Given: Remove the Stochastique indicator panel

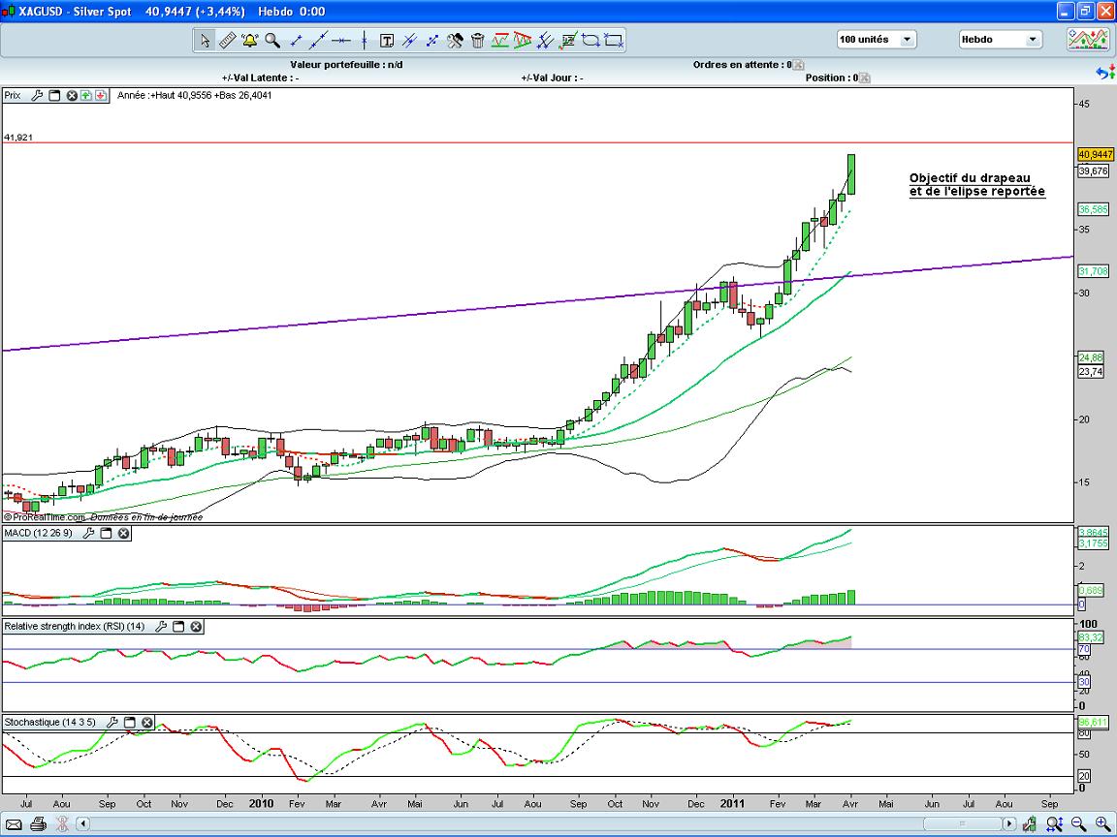Looking at the screenshot, I should tap(146, 723).
